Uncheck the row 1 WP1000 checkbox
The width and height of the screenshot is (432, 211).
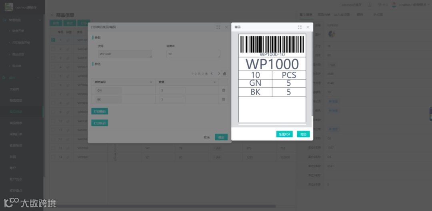coord(53,40)
